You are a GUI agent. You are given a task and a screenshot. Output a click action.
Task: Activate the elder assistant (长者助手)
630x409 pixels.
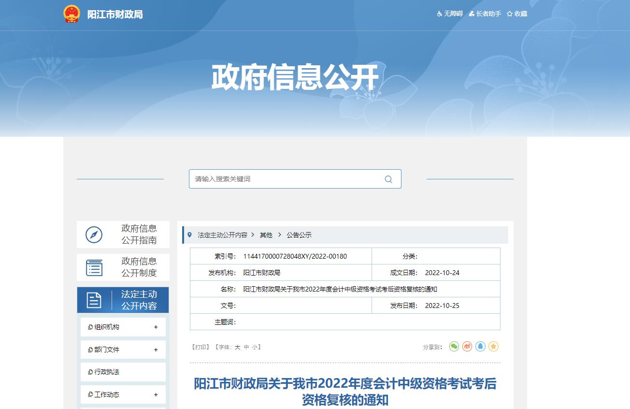point(485,14)
